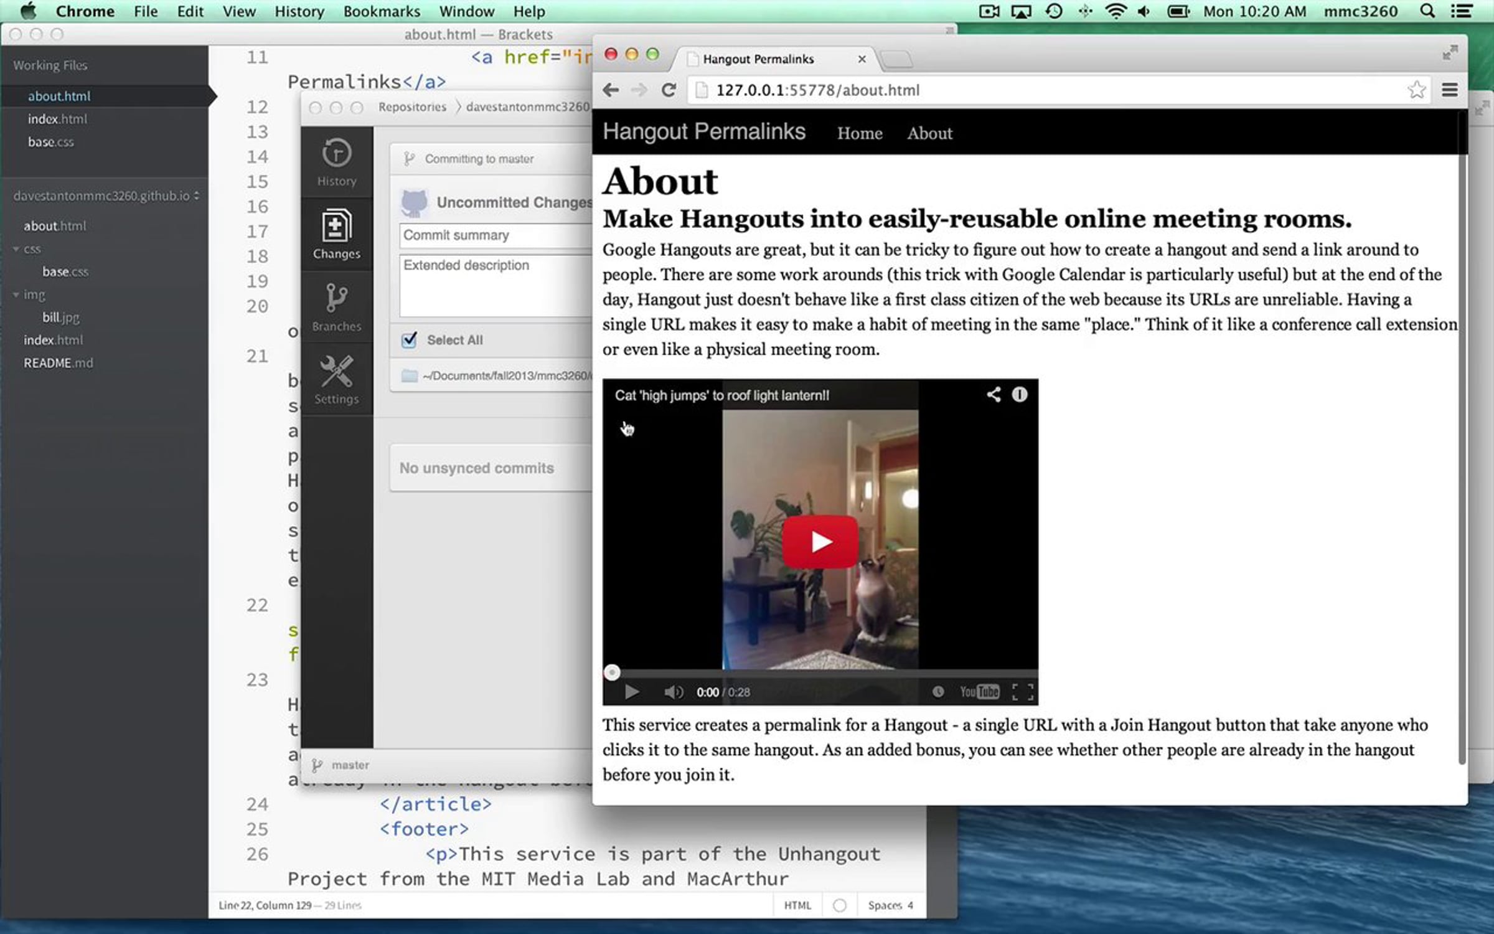Click the video title link

click(722, 395)
